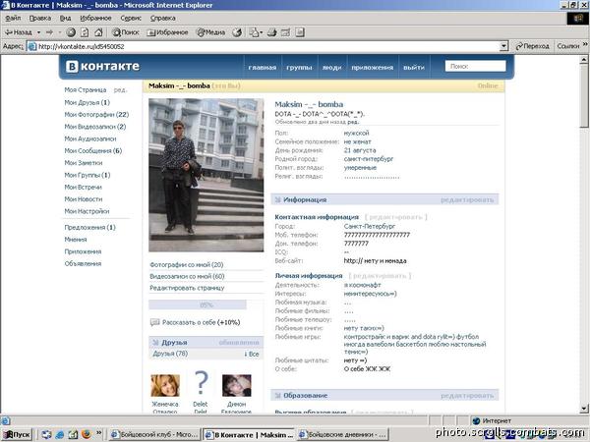Viewport: 590px width, 442px height.
Task: Click Редактировать страницу link
Action: click(187, 288)
